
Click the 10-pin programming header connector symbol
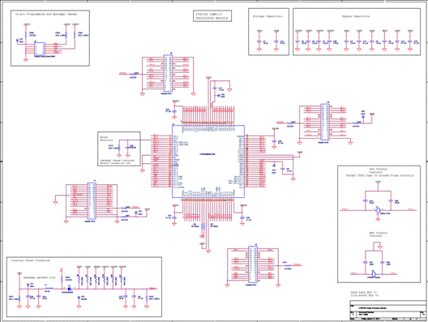pos(40,49)
